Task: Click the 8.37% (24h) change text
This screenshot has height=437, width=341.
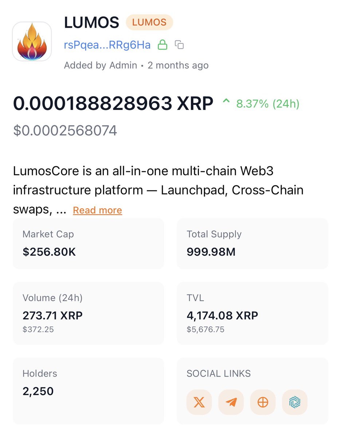Action: click(x=268, y=104)
